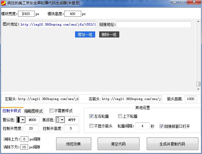Click the 增加一组 button
The height and width of the screenshot is (154, 202).
(x=85, y=34)
